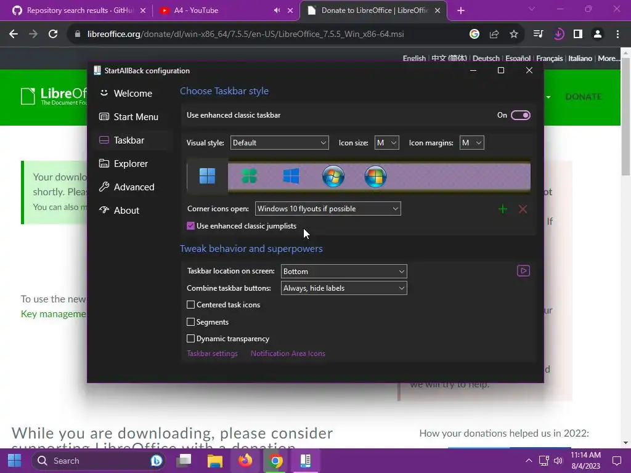
Task: Click the More languages link
Action: [x=608, y=59]
